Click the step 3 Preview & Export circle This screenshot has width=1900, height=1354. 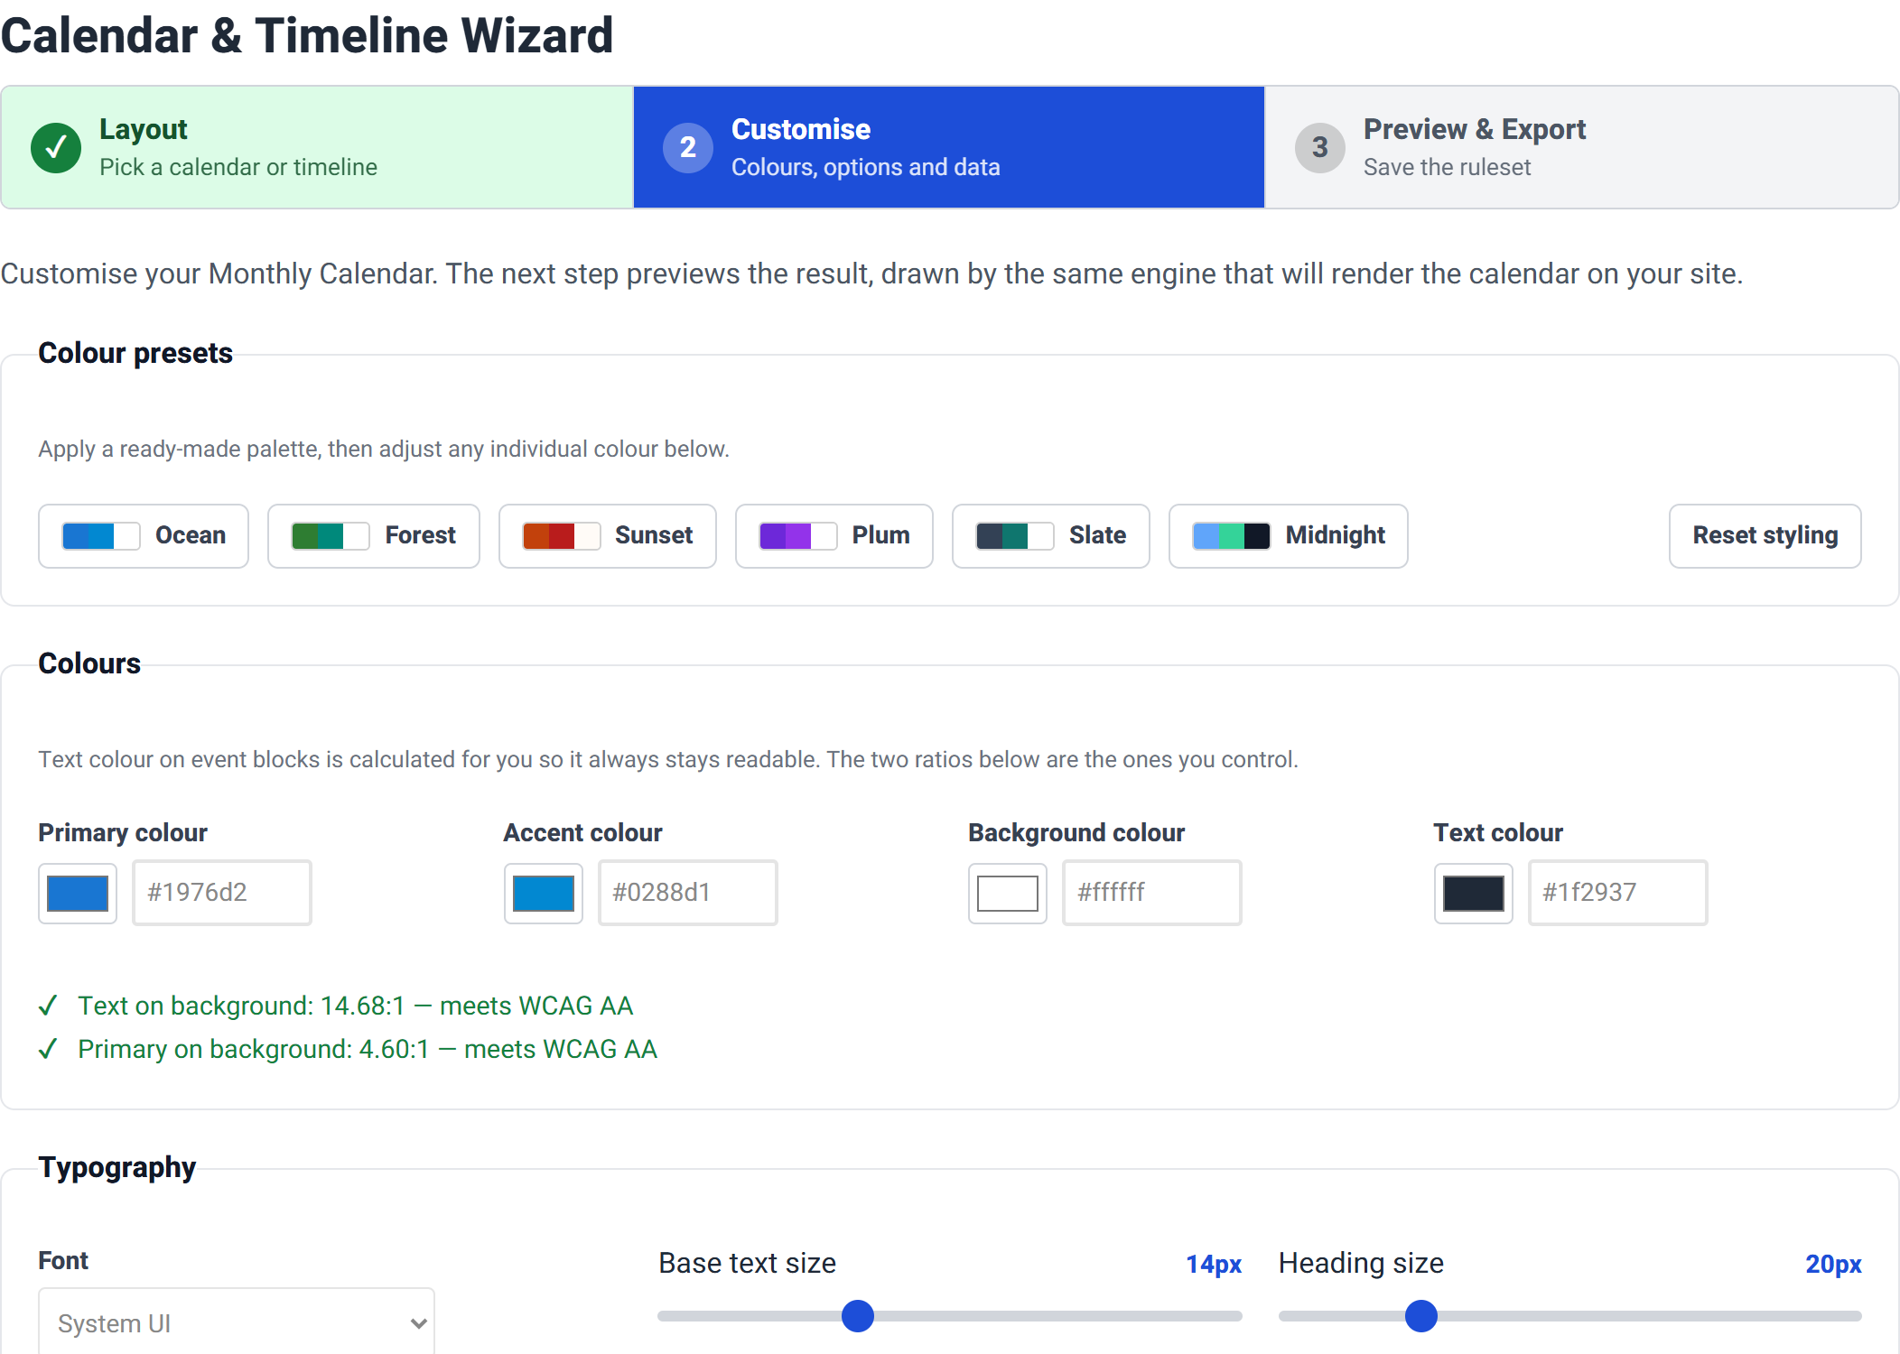(1320, 147)
